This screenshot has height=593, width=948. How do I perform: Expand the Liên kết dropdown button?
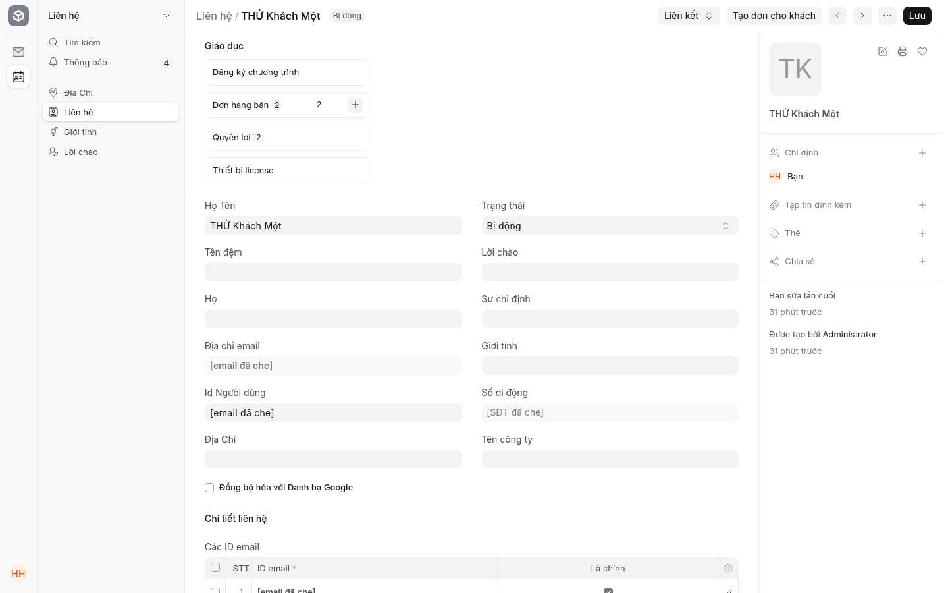pos(689,16)
